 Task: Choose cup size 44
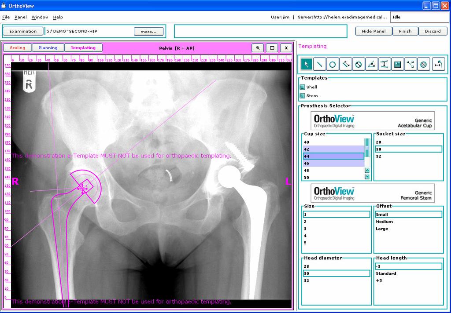334,156
